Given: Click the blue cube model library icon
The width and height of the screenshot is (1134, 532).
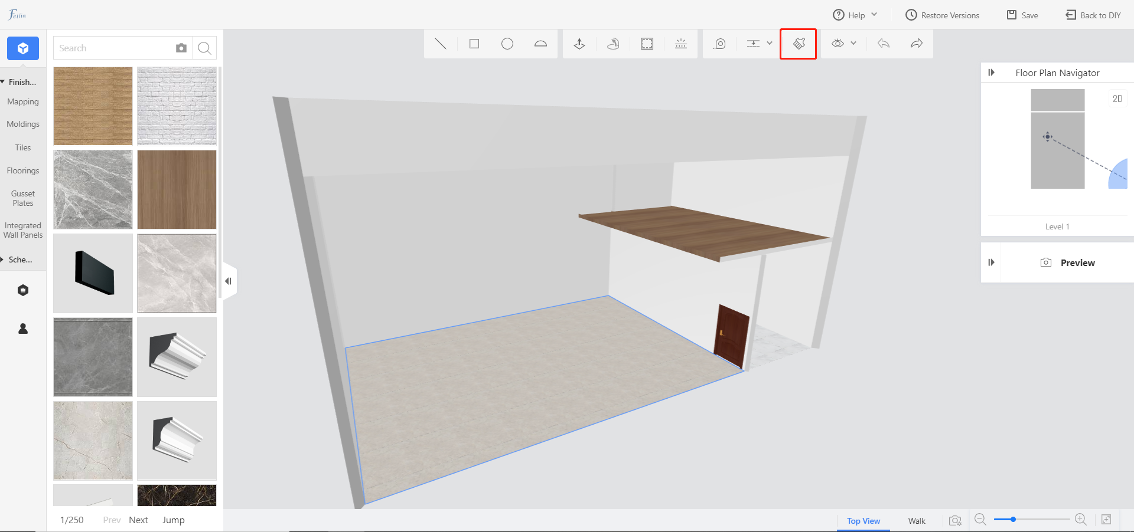Looking at the screenshot, I should pyautogui.click(x=23, y=48).
